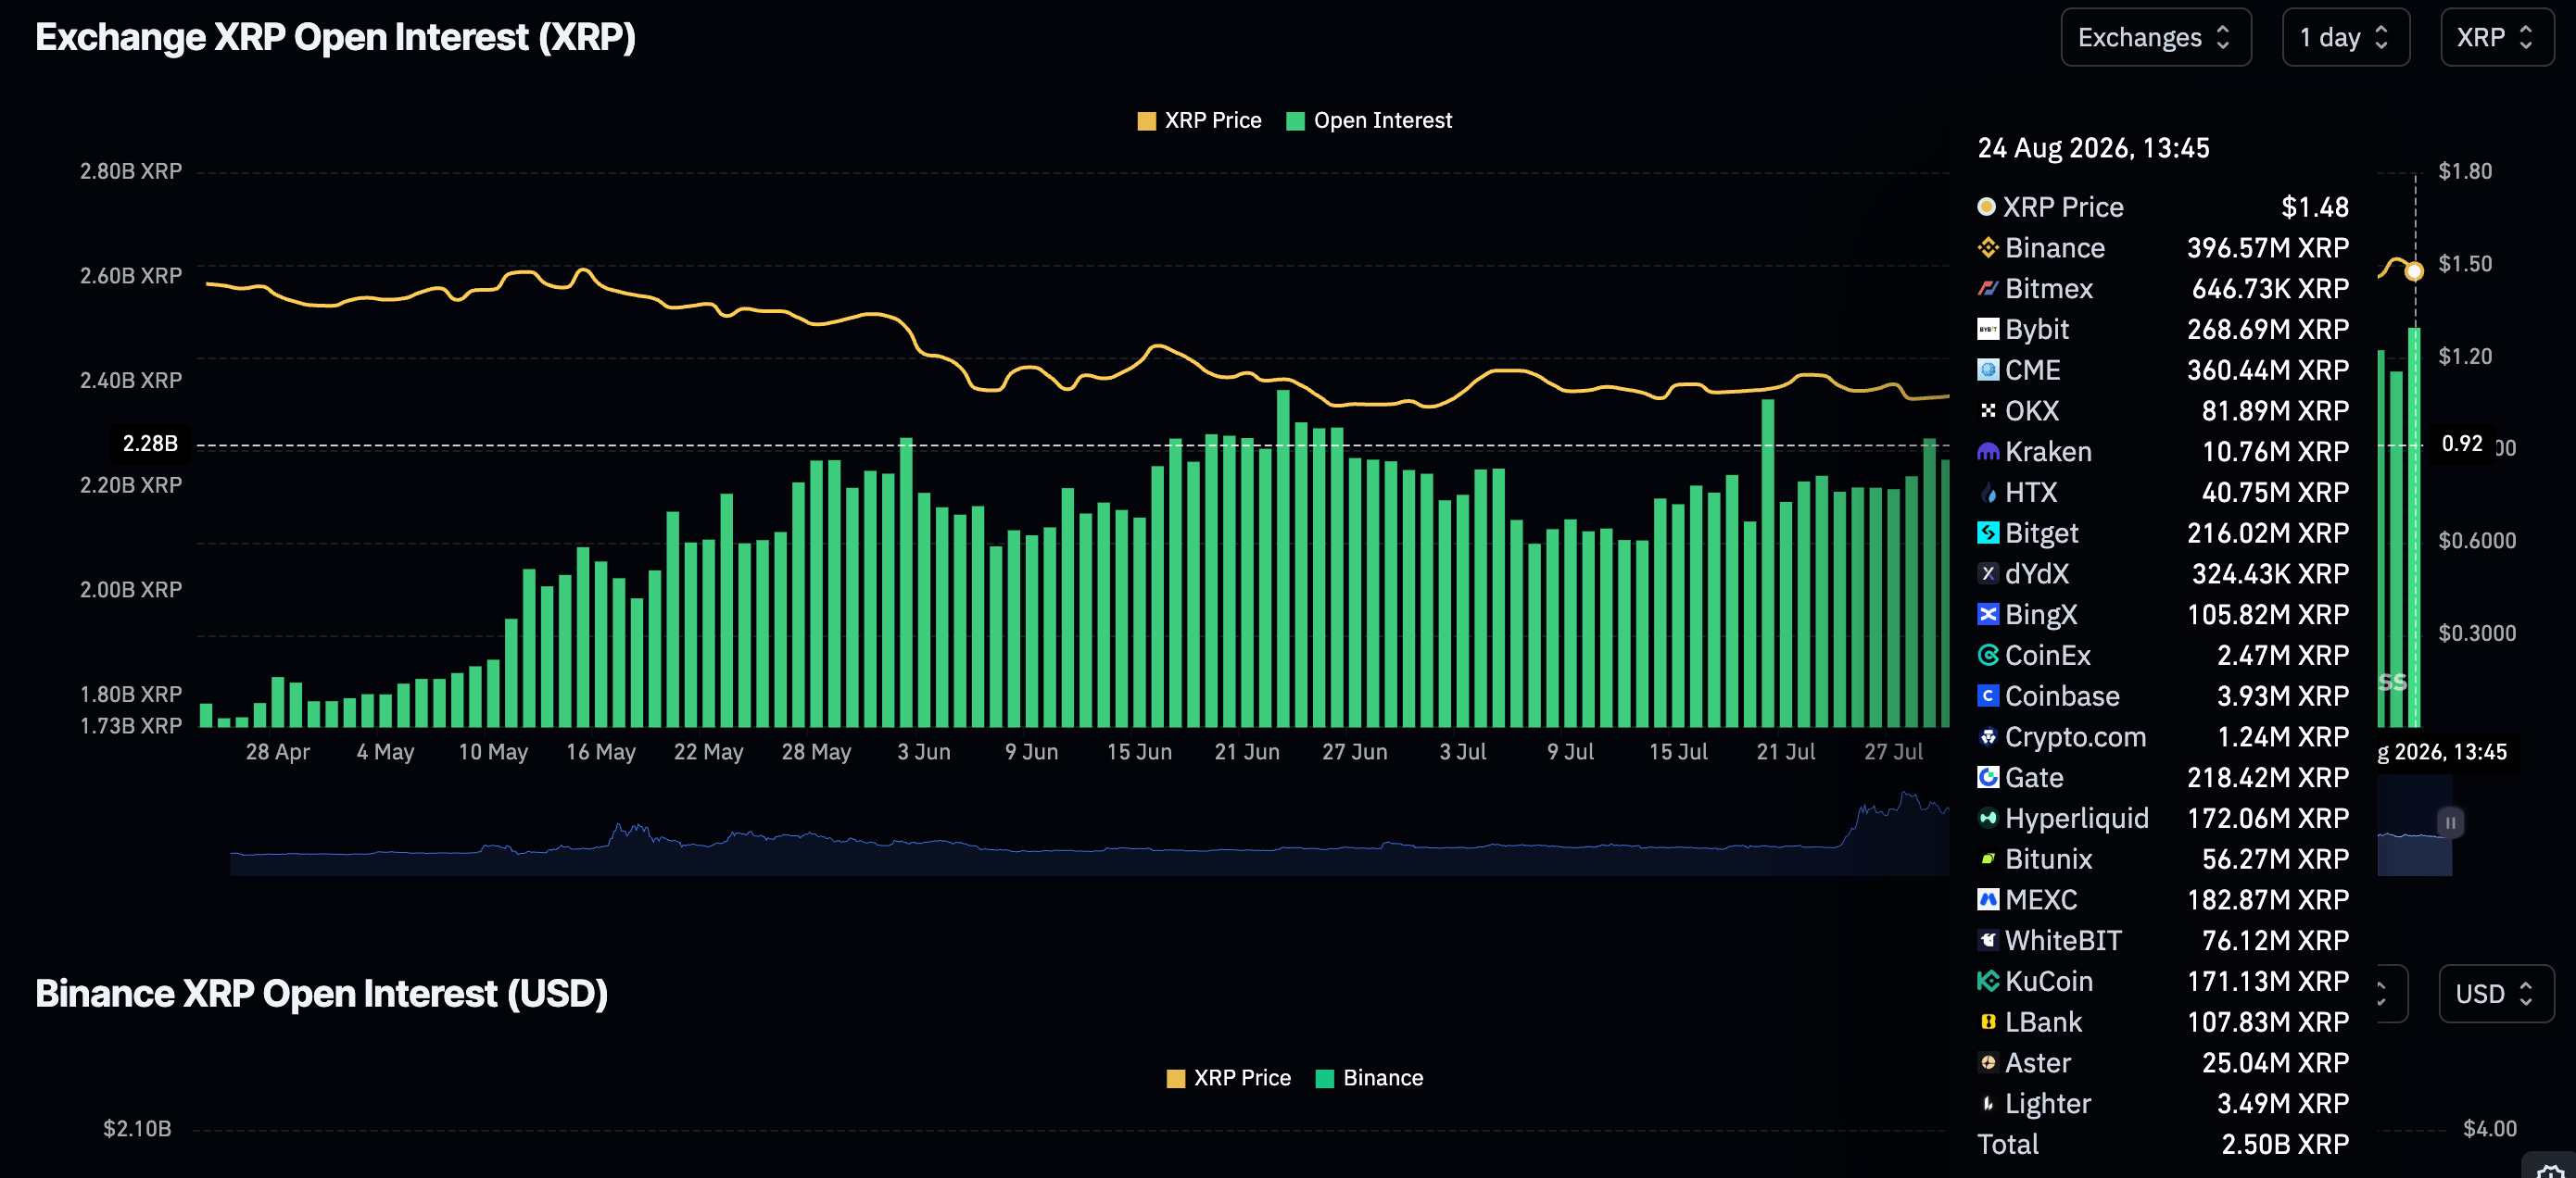Click the CME value 360.44M XRP
The image size is (2576, 1178).
(2267, 370)
